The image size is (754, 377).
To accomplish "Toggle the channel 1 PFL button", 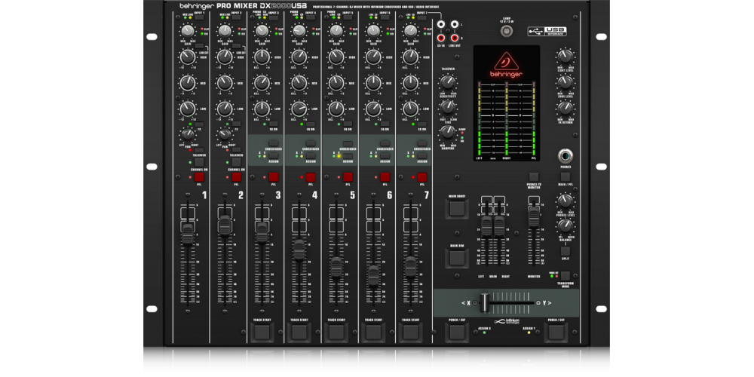I will [199, 177].
